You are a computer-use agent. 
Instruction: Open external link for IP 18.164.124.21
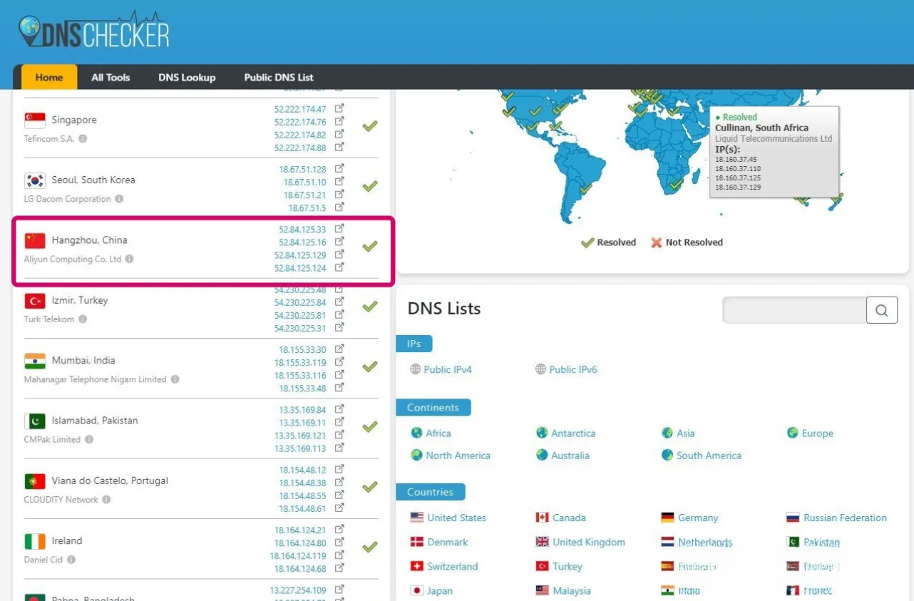click(340, 530)
